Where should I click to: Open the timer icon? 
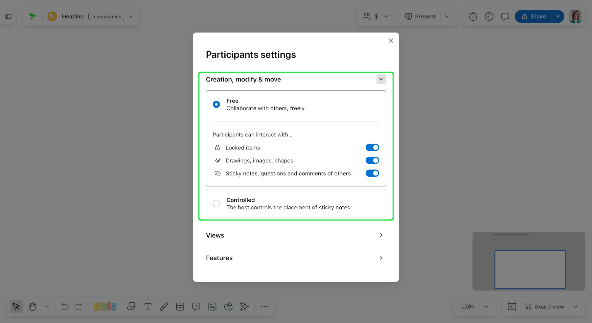[x=473, y=16]
